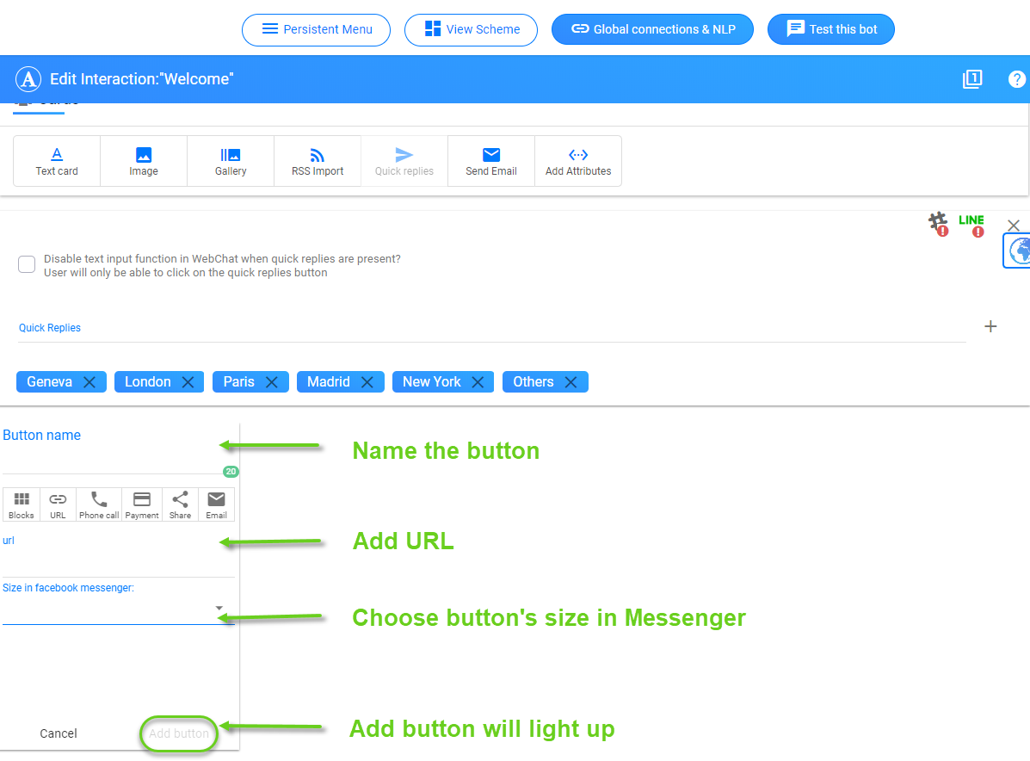The width and height of the screenshot is (1030, 761).
Task: Switch to View Scheme
Action: click(x=471, y=29)
